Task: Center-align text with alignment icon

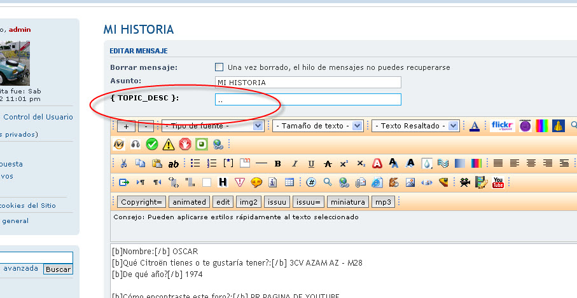Action: (531, 163)
